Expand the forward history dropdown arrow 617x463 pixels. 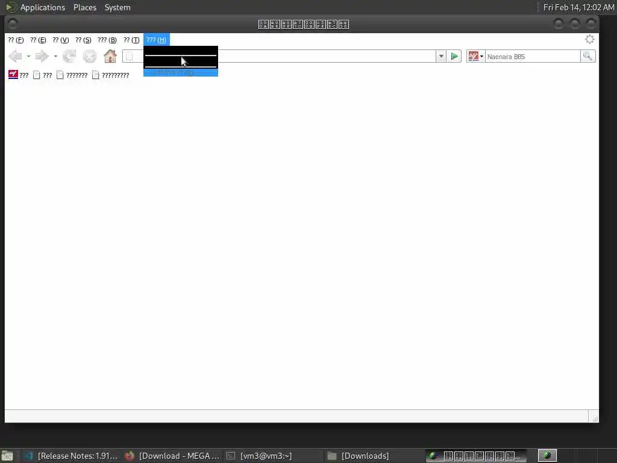55,56
